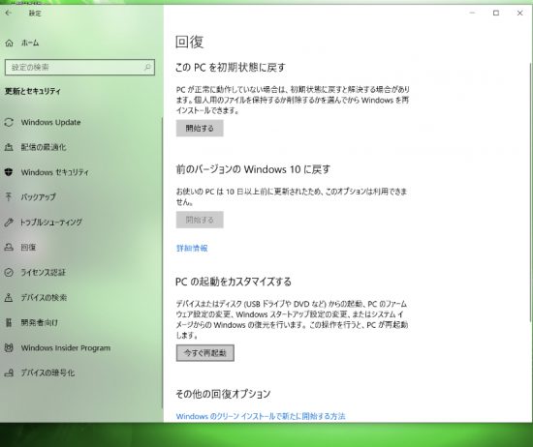Select the トラブルシューティング wrench icon
Viewport: 533px width, 447px height.
click(9, 223)
